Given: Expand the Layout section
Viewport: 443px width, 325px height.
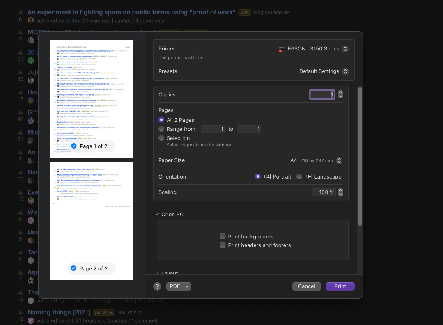Looking at the screenshot, I should click(x=157, y=273).
